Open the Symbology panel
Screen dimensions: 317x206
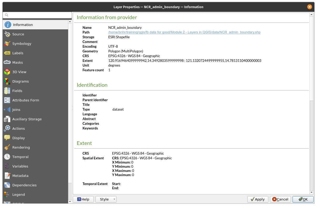click(7, 44)
